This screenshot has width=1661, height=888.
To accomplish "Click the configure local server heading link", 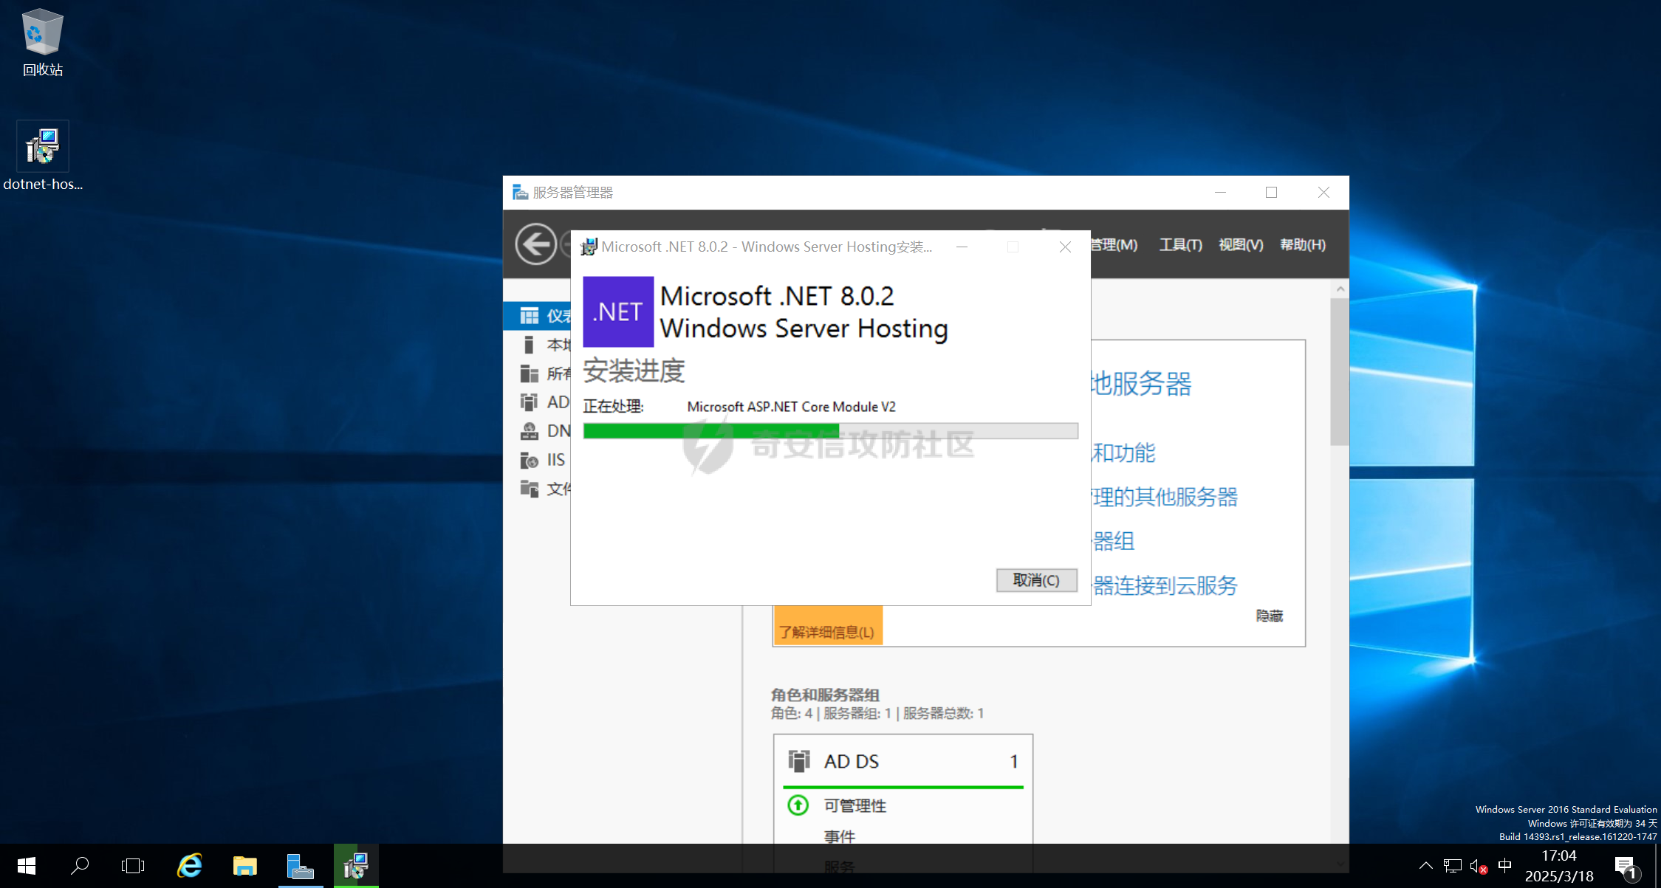I will (1141, 383).
